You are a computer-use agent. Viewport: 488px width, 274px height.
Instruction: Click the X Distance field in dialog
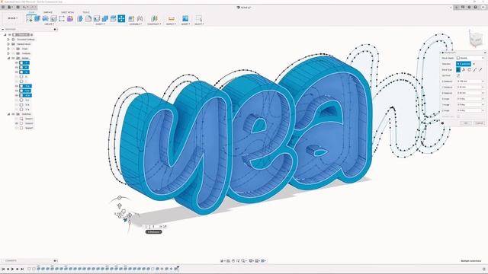(x=470, y=81)
